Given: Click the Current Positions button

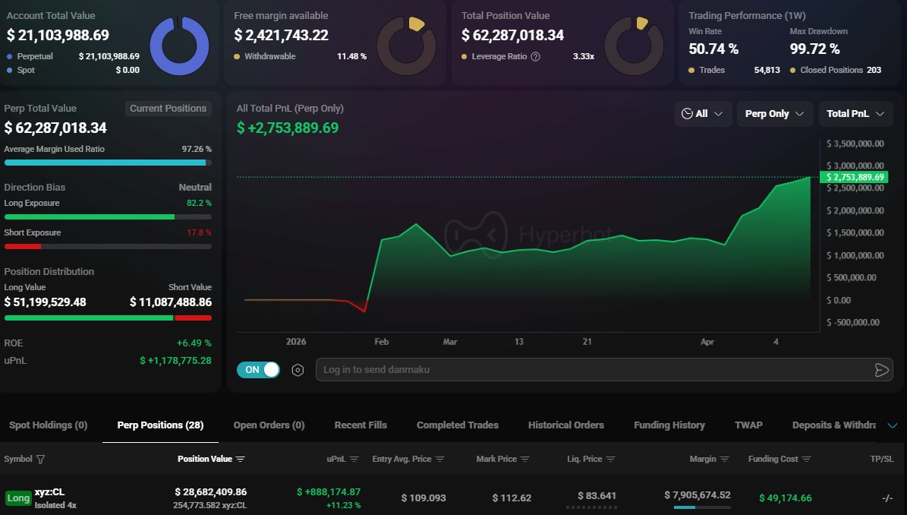Looking at the screenshot, I should (x=168, y=109).
